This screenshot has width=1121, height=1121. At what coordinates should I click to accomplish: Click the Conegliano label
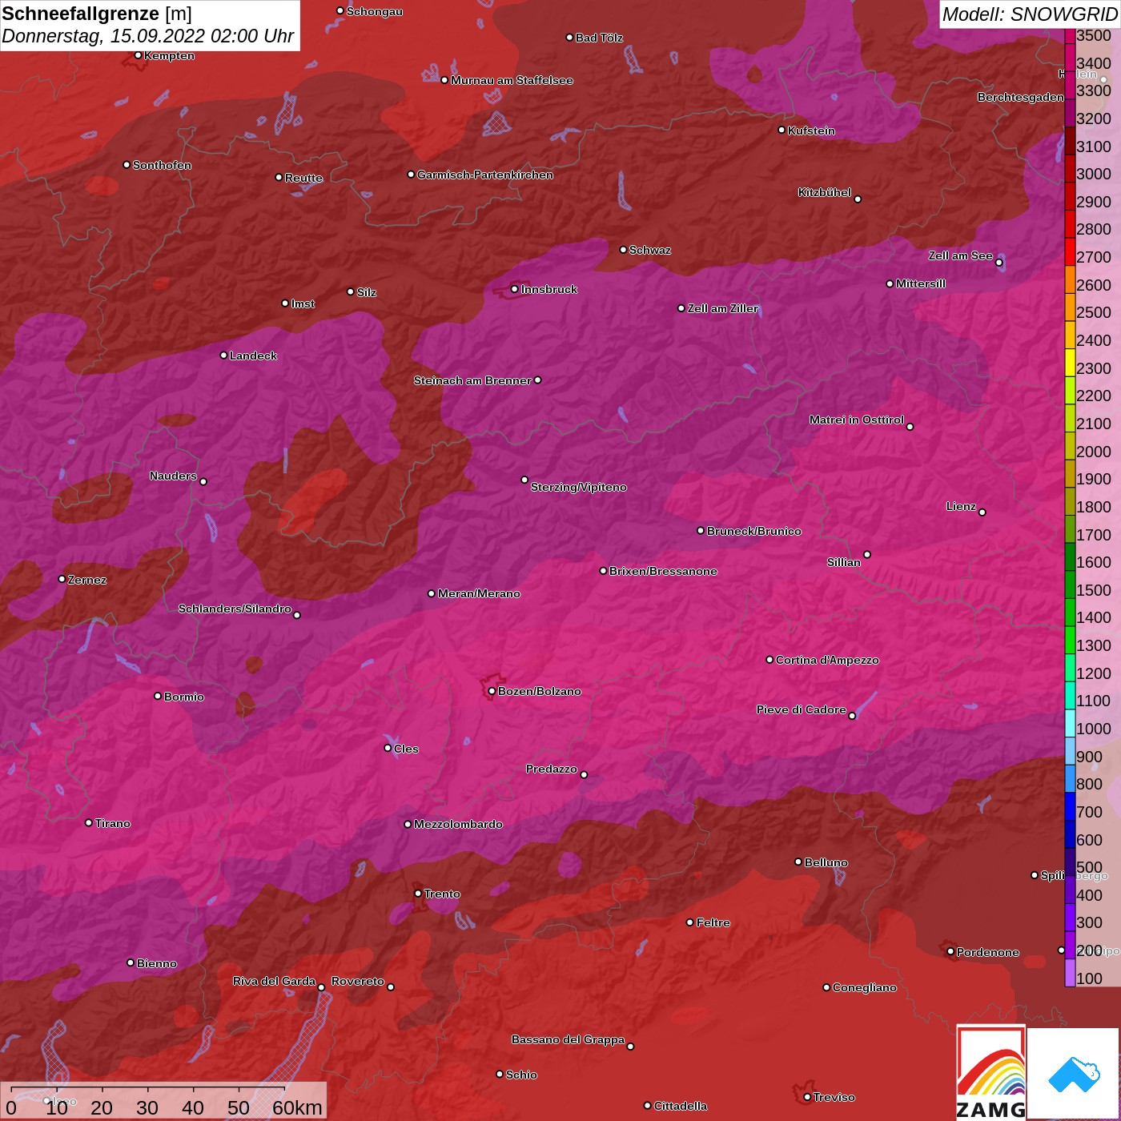865,987
